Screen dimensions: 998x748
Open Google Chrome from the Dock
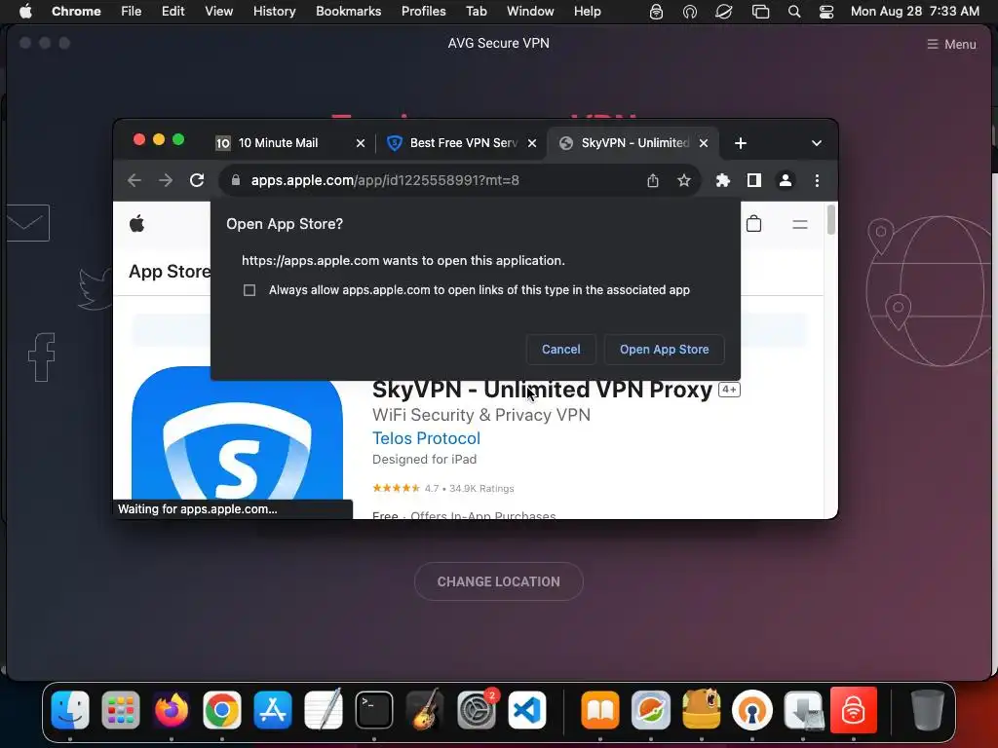[221, 709]
